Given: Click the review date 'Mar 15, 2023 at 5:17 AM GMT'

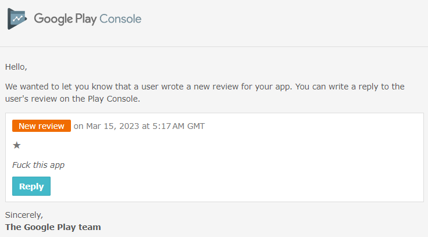Looking at the screenshot, I should click(x=145, y=126).
